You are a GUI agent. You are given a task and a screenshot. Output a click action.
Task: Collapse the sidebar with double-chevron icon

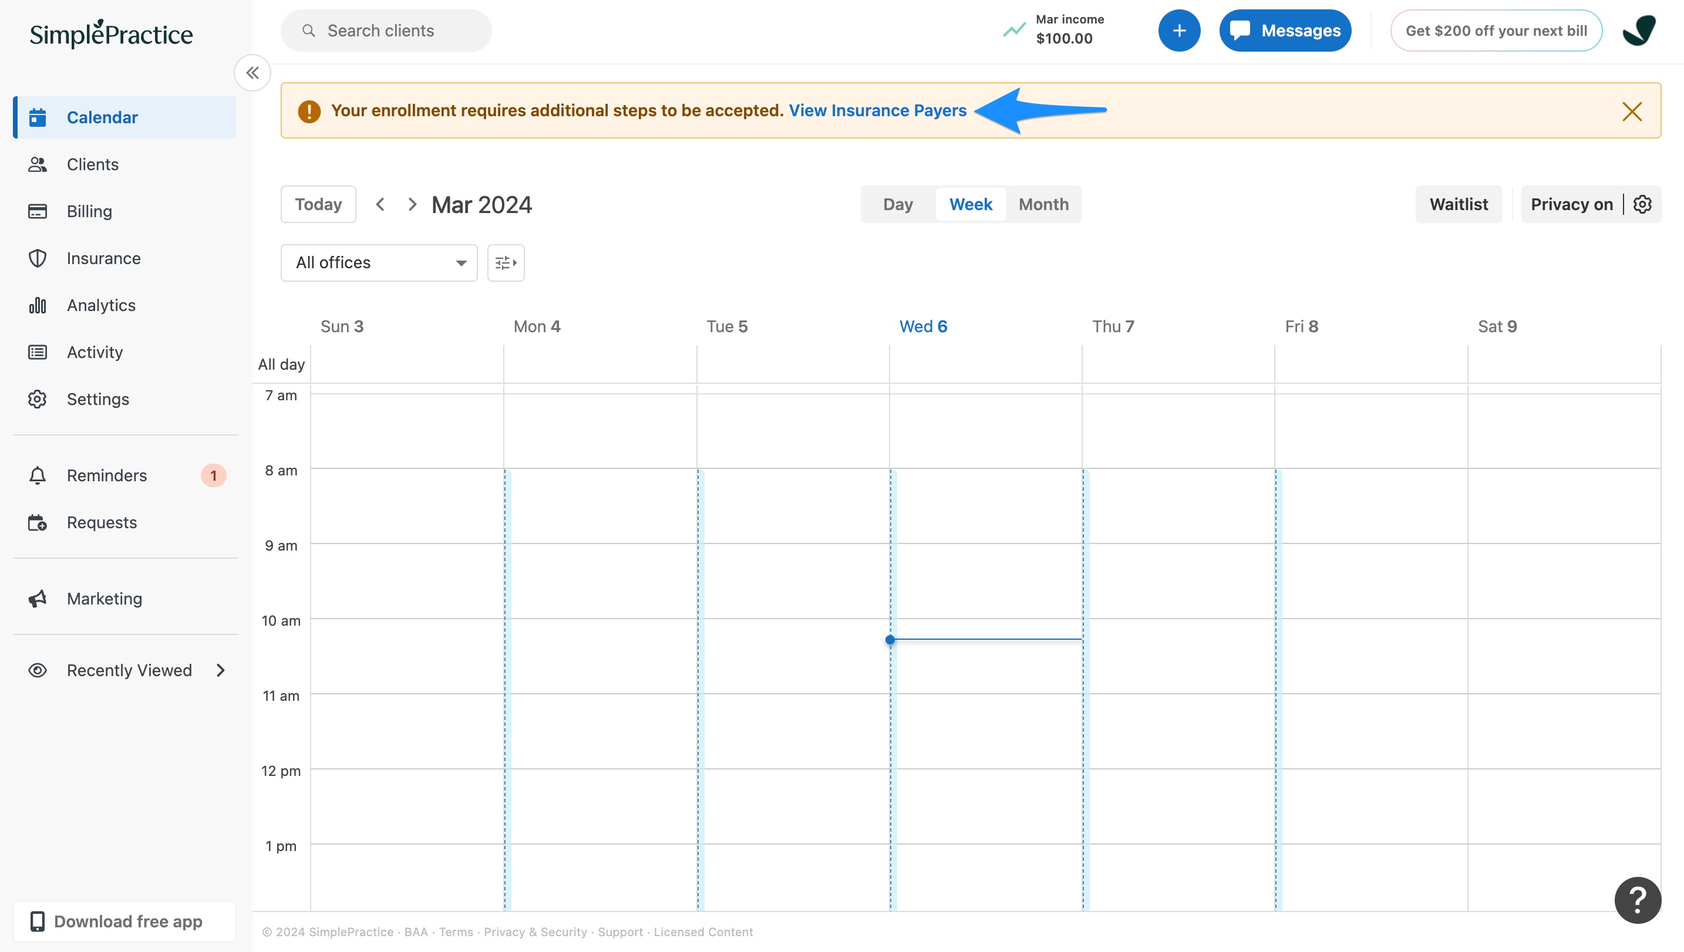pyautogui.click(x=252, y=73)
